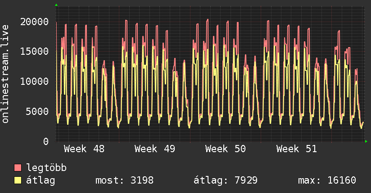Image resolution: width=371 pixels, height=193 pixels.
Task: Click the Week 50 axis label
Action: tap(225, 149)
